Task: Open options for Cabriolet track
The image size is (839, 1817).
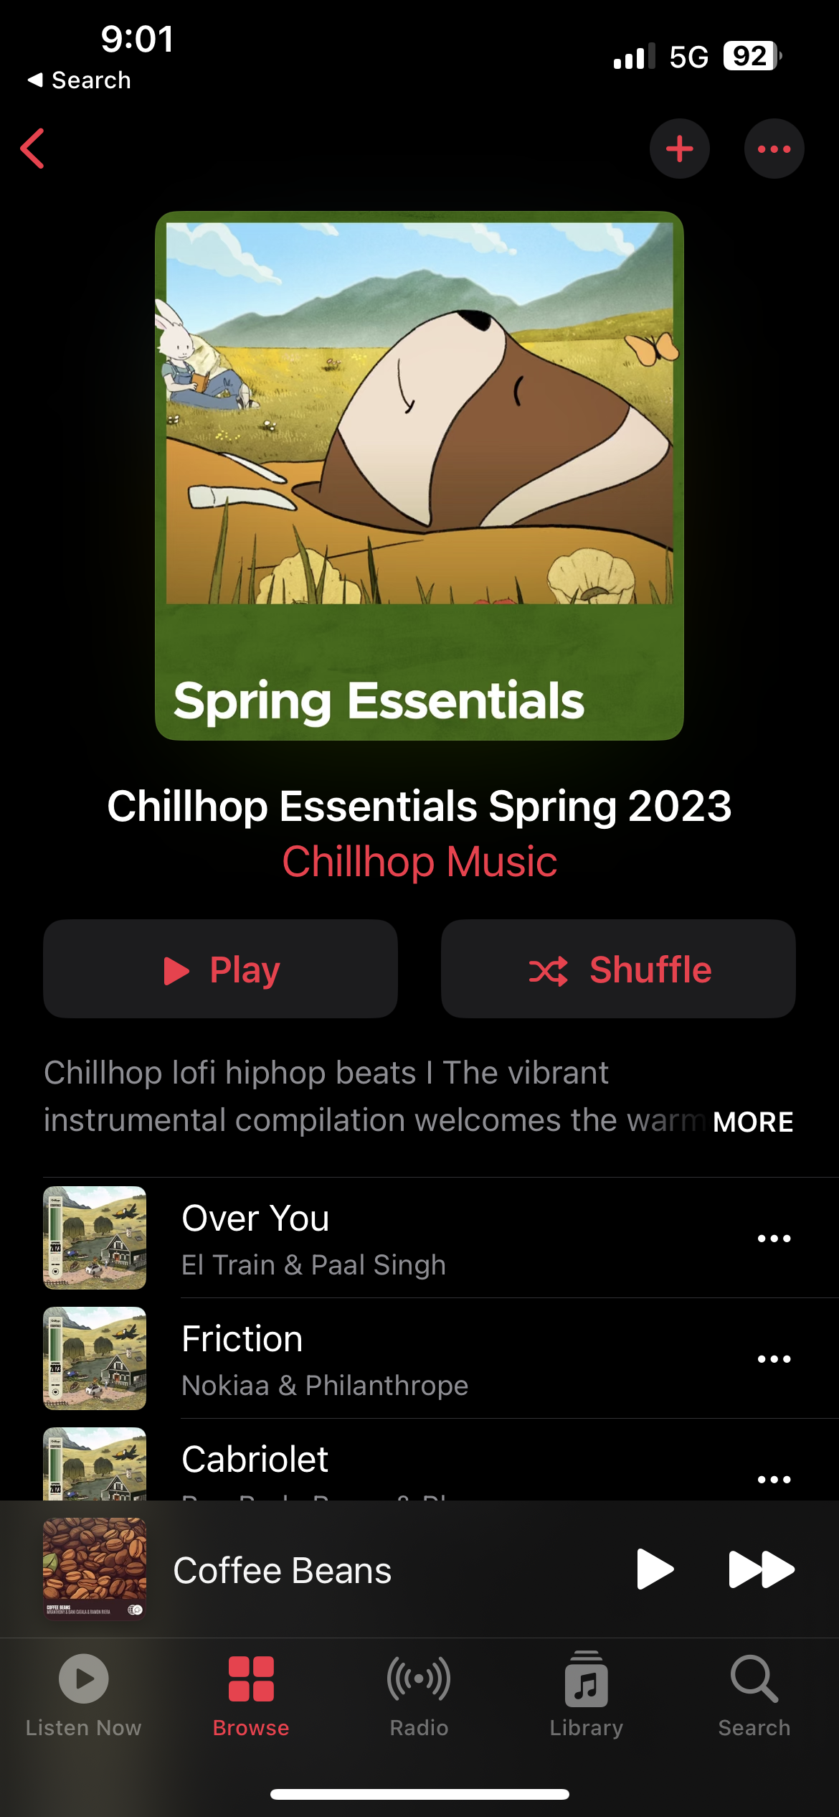Action: pyautogui.click(x=774, y=1480)
